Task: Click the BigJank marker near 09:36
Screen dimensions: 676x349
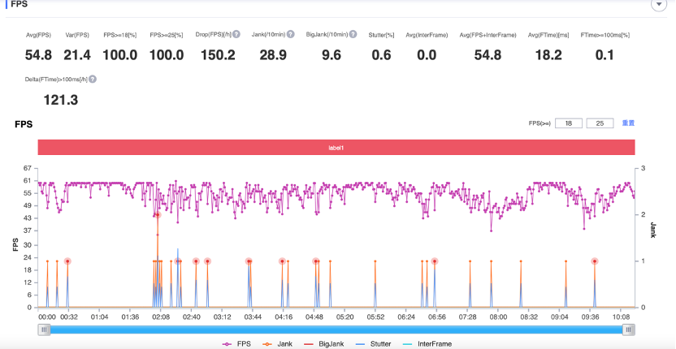Action: tap(595, 261)
